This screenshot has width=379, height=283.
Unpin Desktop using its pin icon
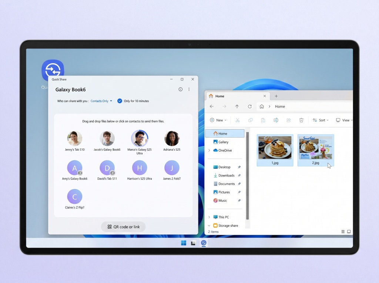239,167
